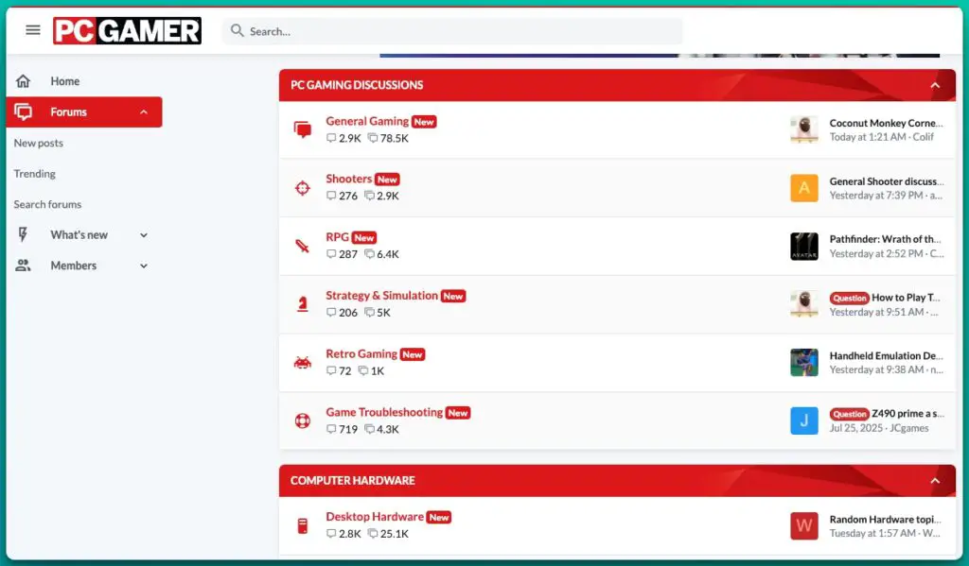Viewport: 969px width, 566px height.
Task: Click the orange A user avatar
Action: point(803,188)
